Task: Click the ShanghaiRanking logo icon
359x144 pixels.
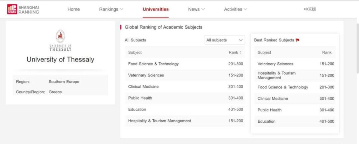Action: coord(12,9)
